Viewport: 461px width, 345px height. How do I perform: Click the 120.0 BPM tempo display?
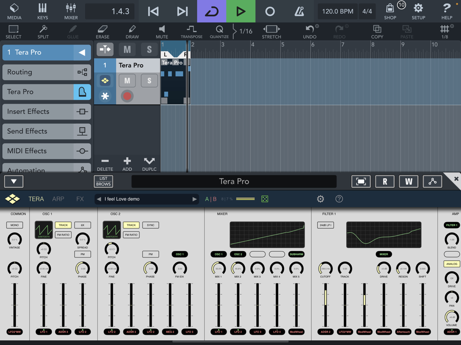coord(338,11)
